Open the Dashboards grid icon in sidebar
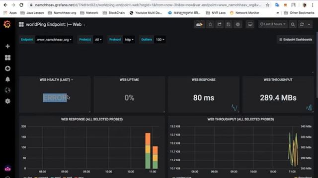Image resolution: width=318 pixels, height=178 pixels. tap(7, 57)
